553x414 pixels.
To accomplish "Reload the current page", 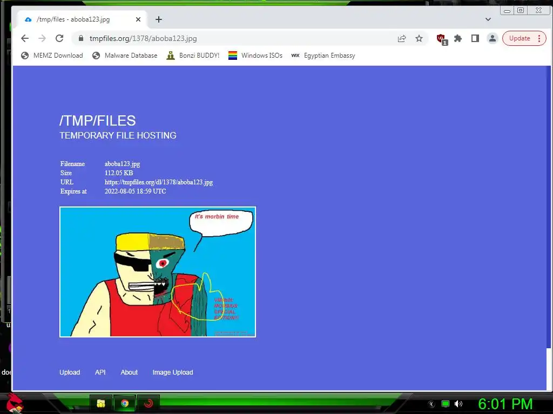I will 59,38.
